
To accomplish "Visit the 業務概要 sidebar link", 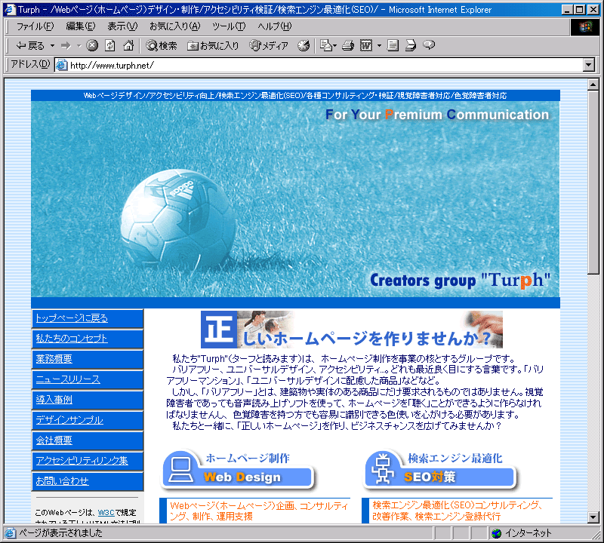I will pyautogui.click(x=54, y=359).
